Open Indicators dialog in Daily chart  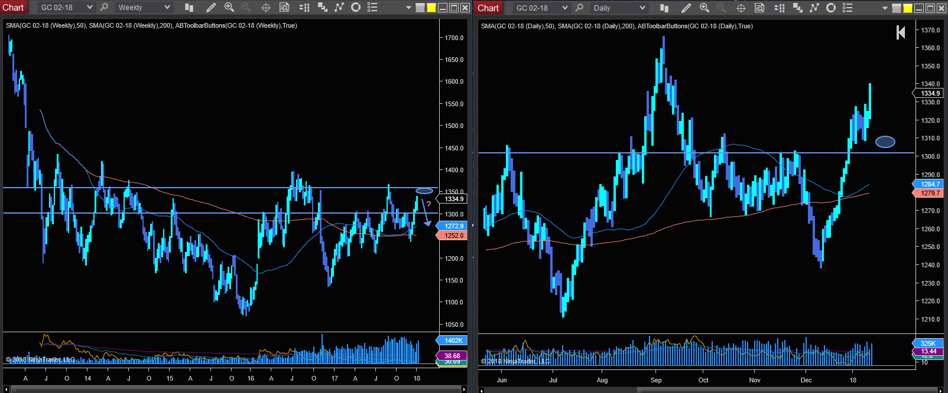(x=814, y=8)
